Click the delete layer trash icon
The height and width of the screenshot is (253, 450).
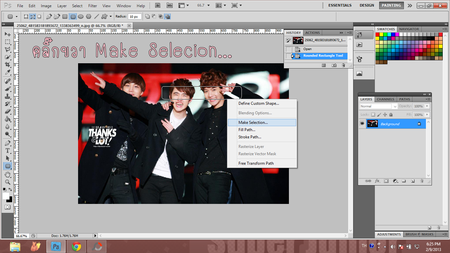pyautogui.click(x=422, y=181)
